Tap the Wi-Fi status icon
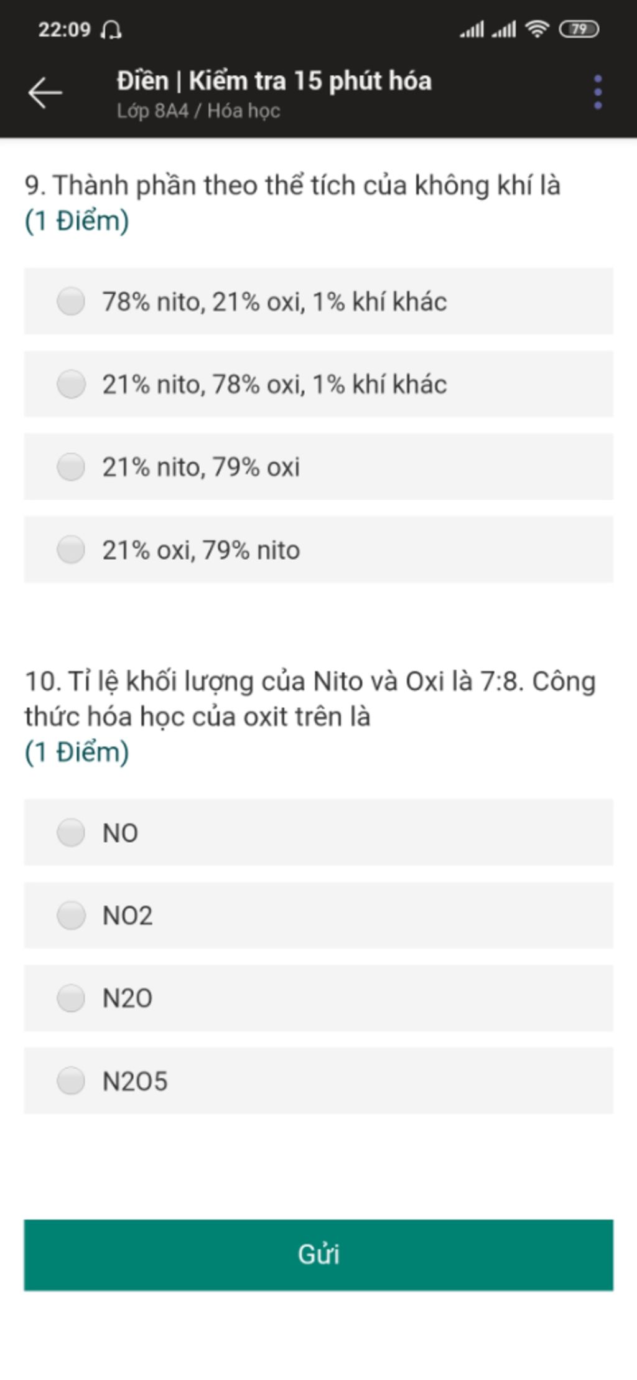This screenshot has height=1380, width=637. 536,29
